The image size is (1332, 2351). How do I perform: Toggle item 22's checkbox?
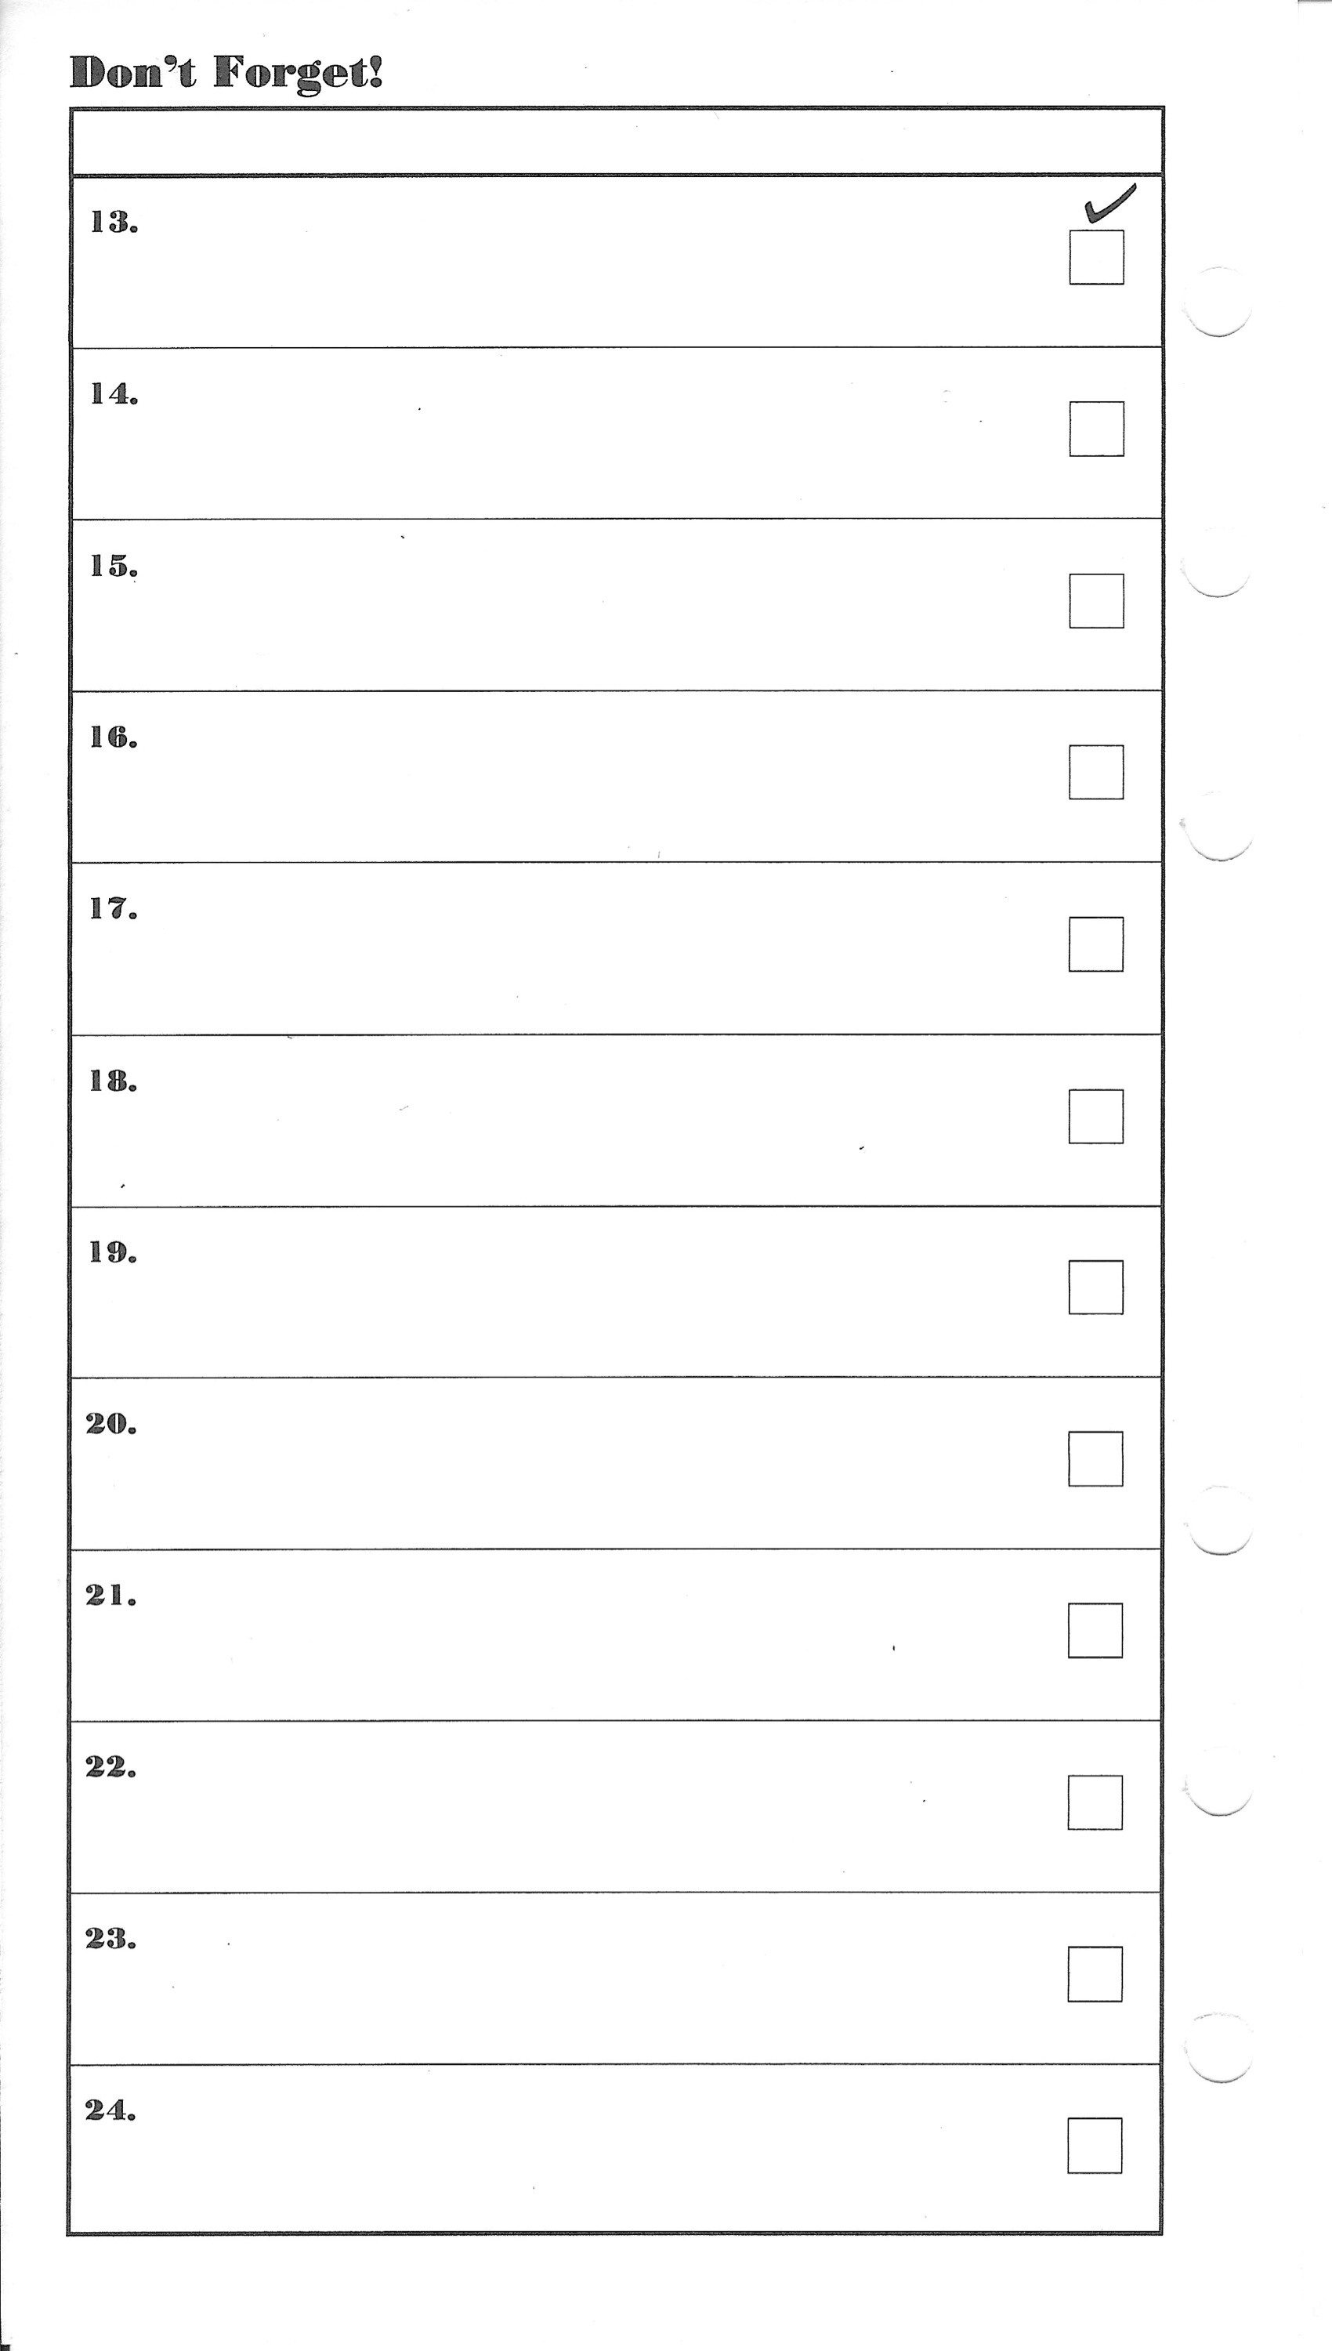point(1094,1803)
